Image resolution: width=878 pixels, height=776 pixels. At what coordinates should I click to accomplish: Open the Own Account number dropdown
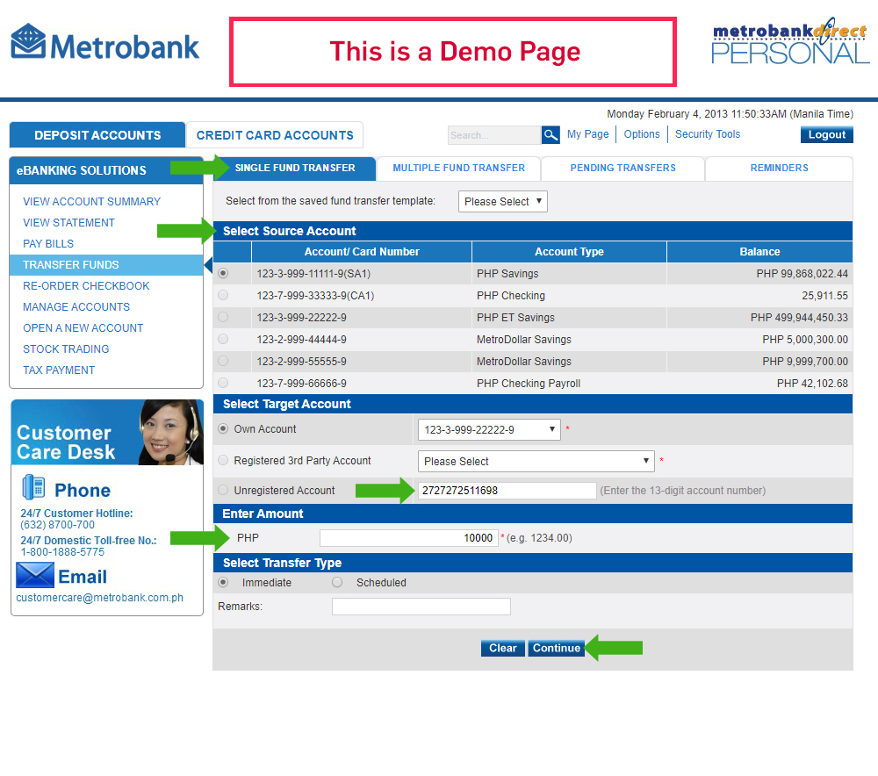489,429
